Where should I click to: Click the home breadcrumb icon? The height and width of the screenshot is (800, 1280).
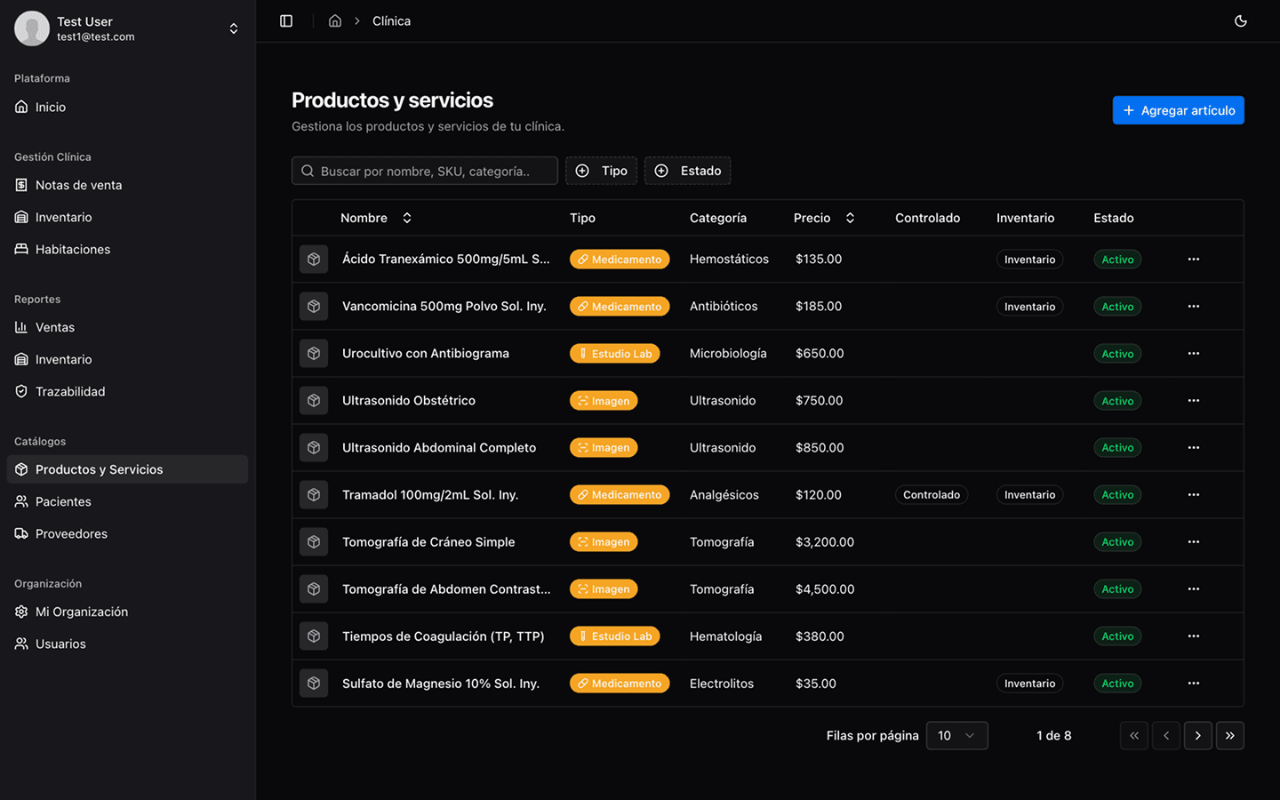point(335,20)
